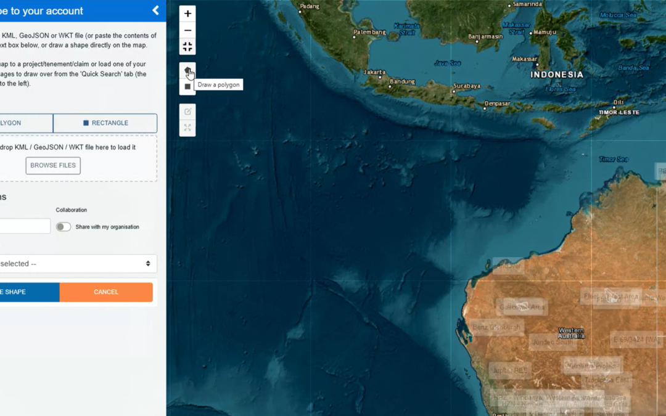The height and width of the screenshot is (416, 666).
Task: Click the expand arrows icon on map toolbar
Action: [187, 128]
